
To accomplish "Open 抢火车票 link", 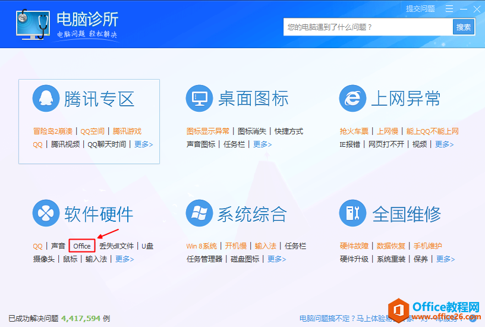I will [x=354, y=131].
